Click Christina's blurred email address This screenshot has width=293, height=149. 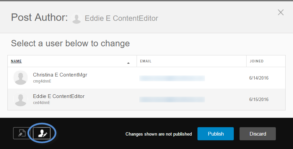pos(172,78)
